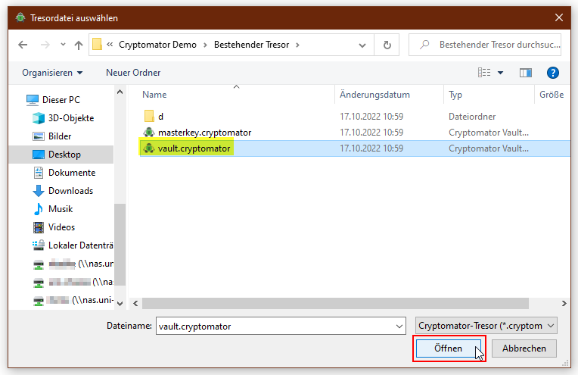Click folder icon of d
The width and height of the screenshot is (578, 375).
[x=149, y=116]
